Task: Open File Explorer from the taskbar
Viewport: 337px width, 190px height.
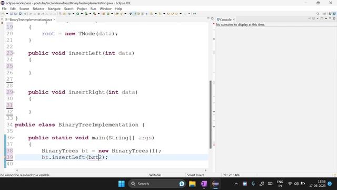Action: coord(192,184)
